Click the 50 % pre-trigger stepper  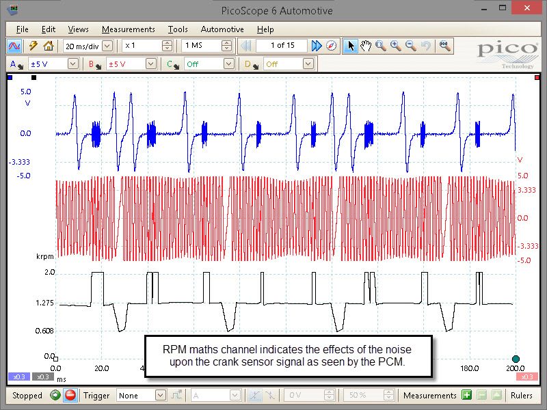pos(388,396)
